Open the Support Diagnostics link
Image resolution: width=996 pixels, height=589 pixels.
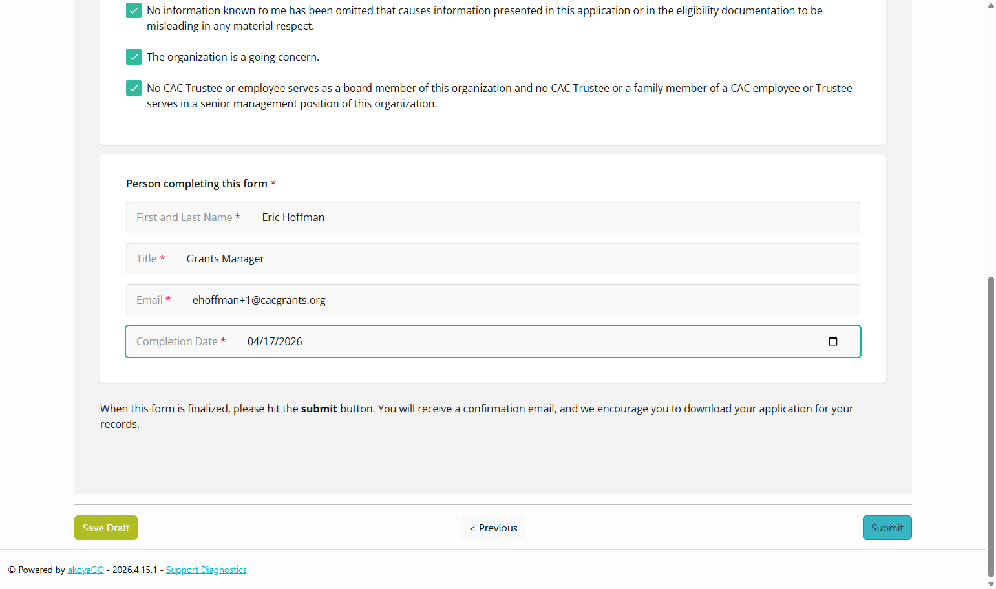point(206,570)
